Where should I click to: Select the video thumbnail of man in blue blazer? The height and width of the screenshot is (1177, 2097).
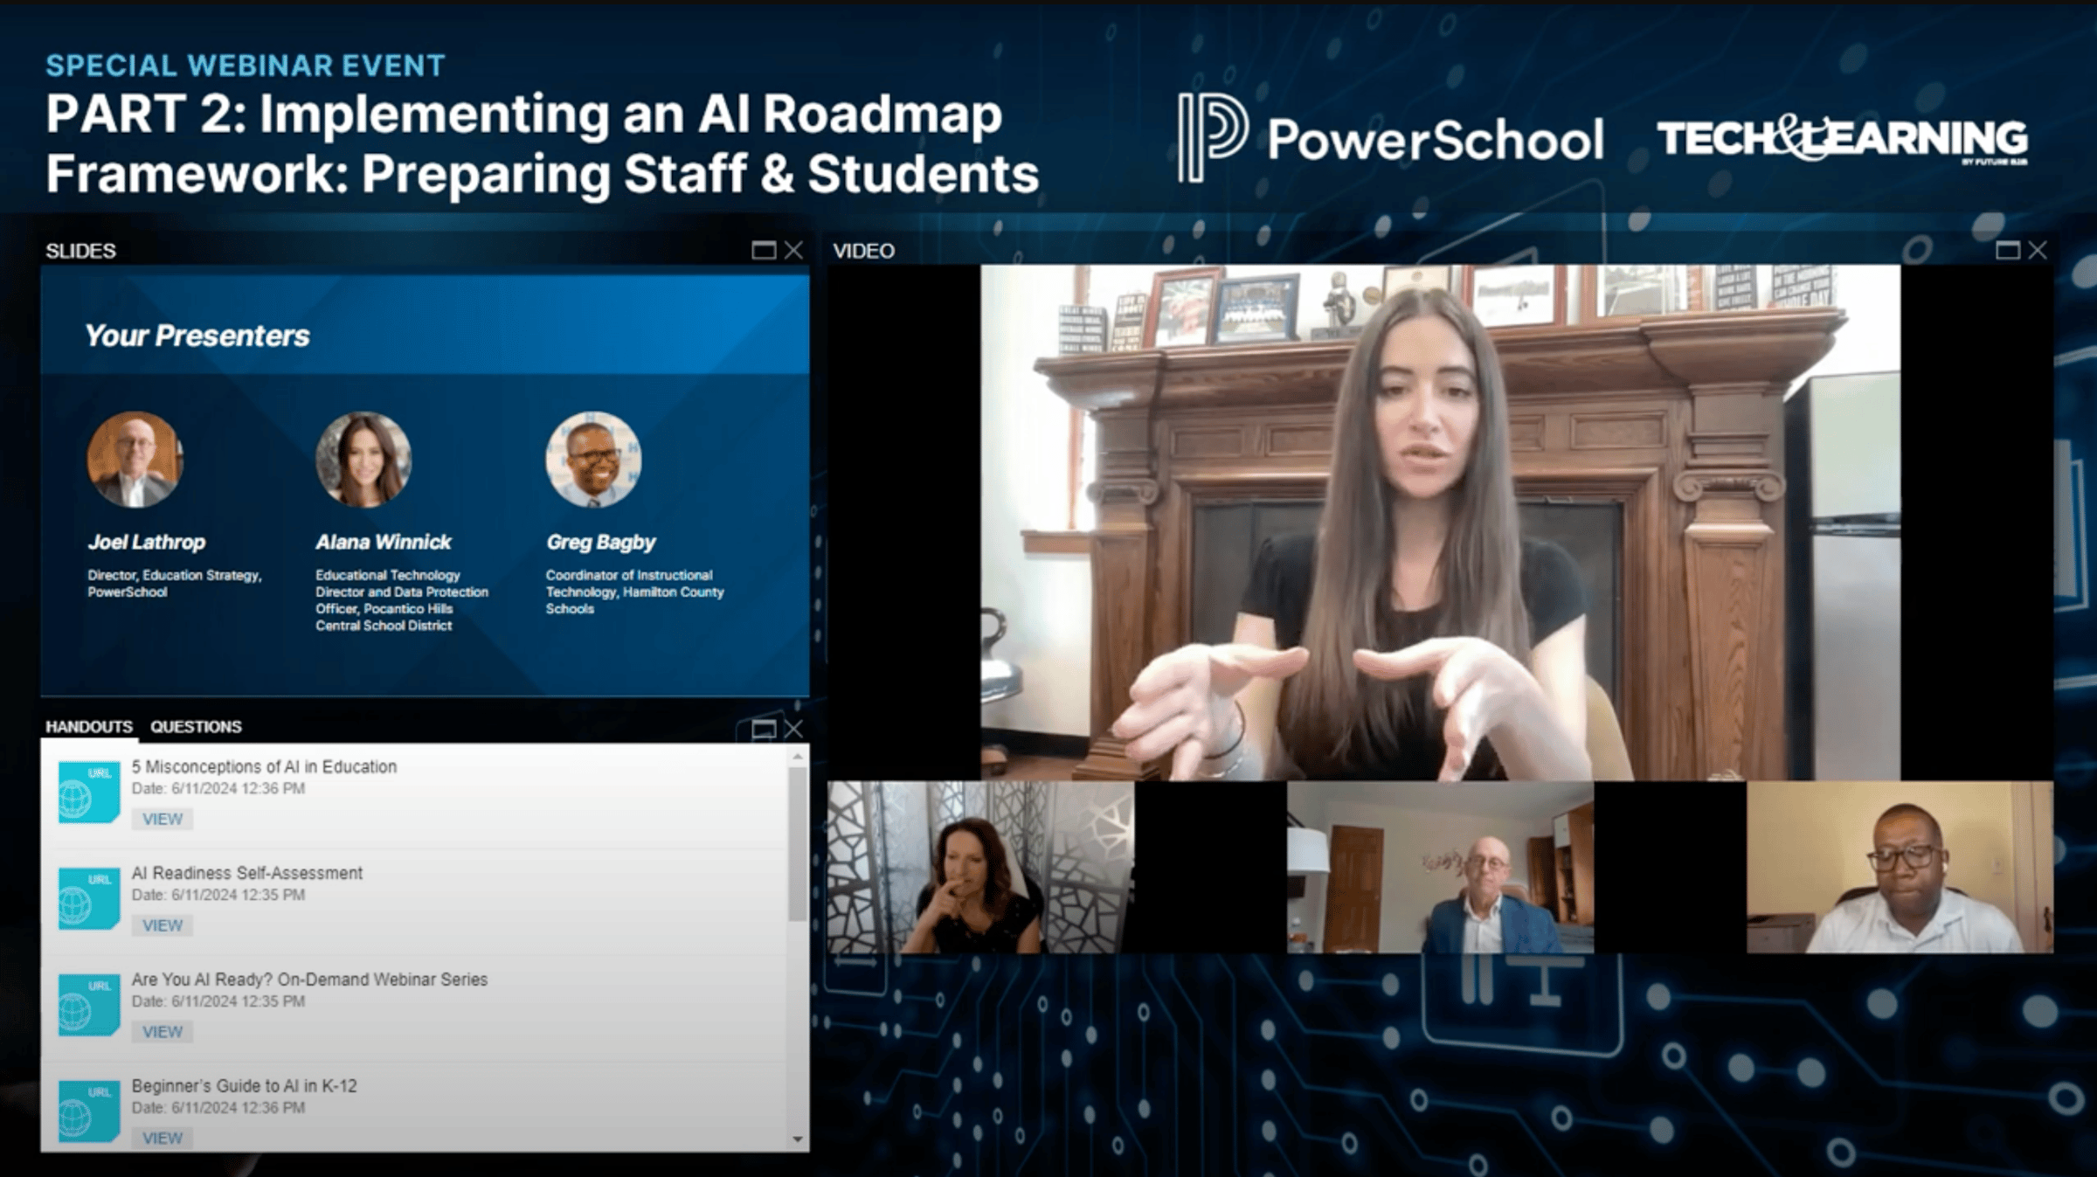coord(1440,867)
